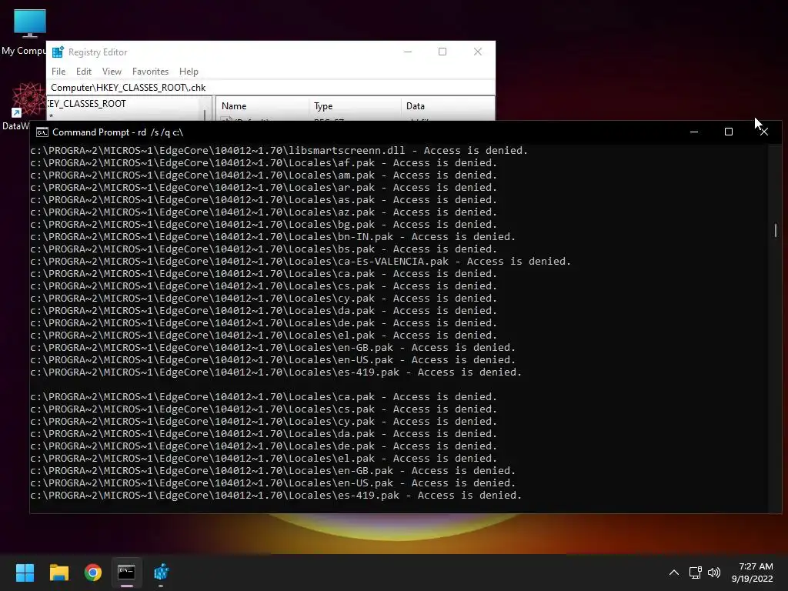788x591 pixels.
Task: Minimize the Registry Editor window
Action: pos(408,52)
